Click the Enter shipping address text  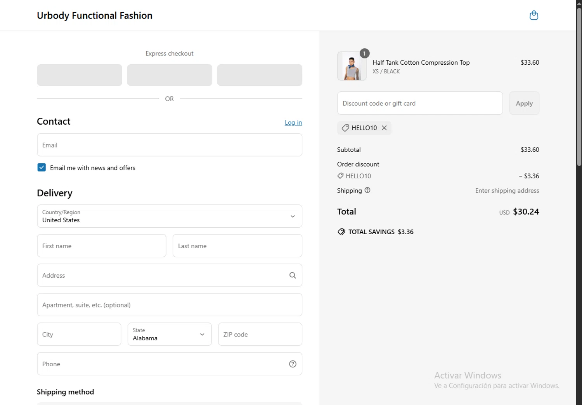[x=507, y=190]
